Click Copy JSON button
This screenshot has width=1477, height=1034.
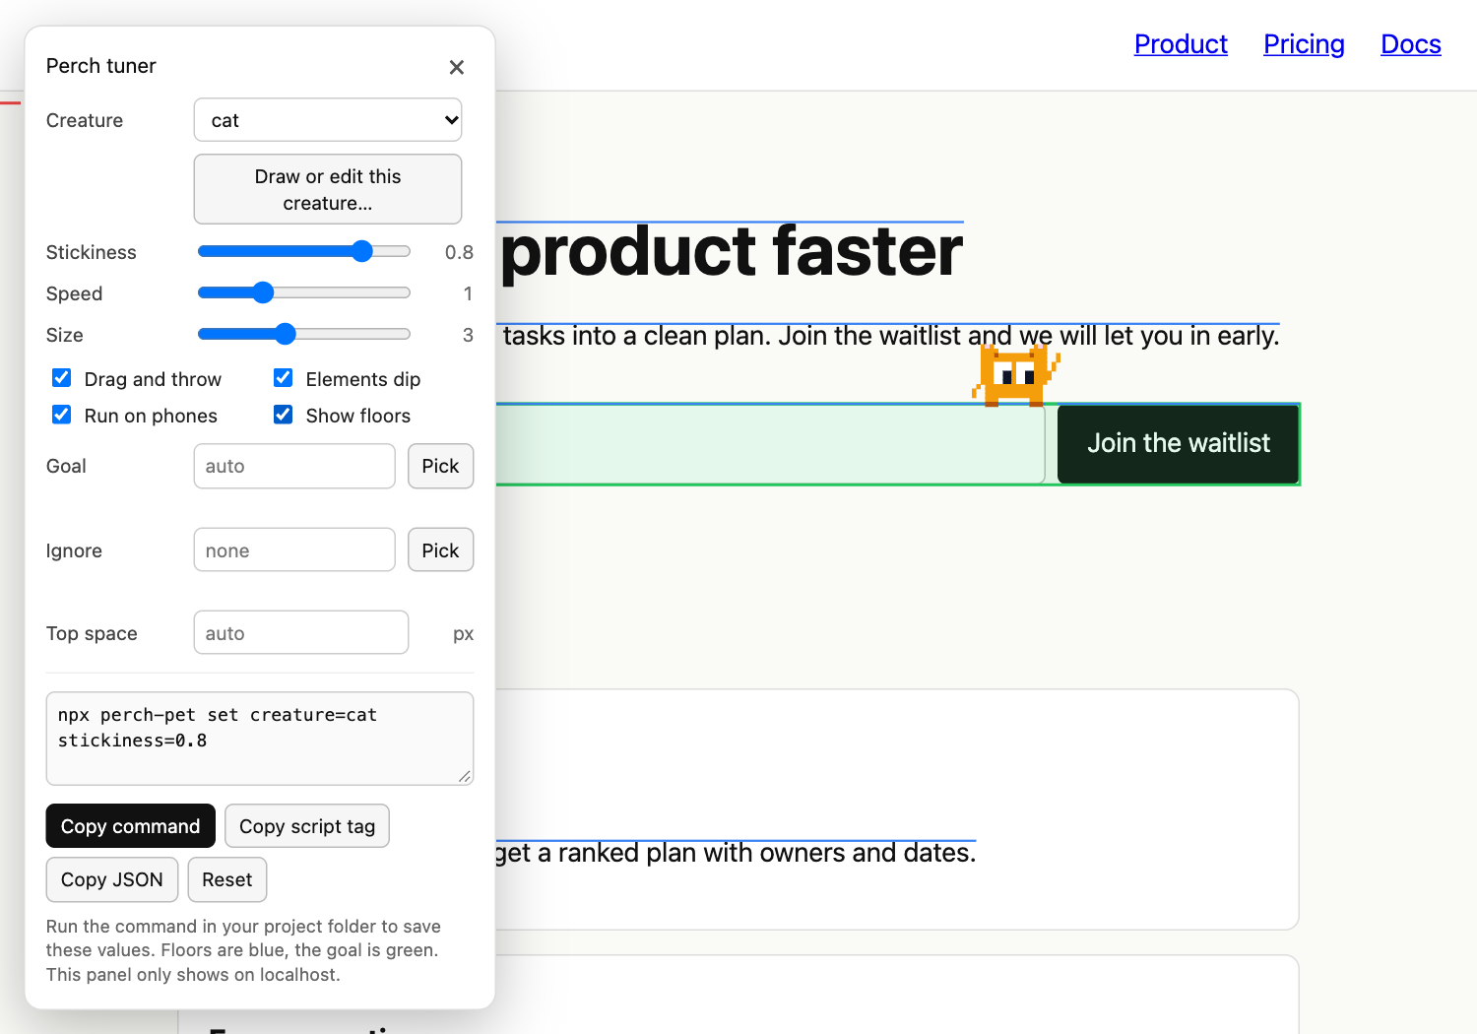tap(112, 879)
